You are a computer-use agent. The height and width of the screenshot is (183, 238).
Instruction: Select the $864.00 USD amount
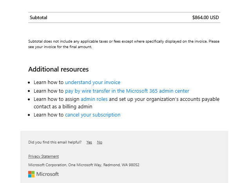point(205,18)
